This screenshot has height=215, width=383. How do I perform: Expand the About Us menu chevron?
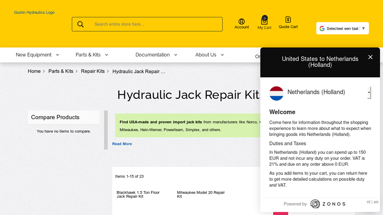[x=222, y=55]
